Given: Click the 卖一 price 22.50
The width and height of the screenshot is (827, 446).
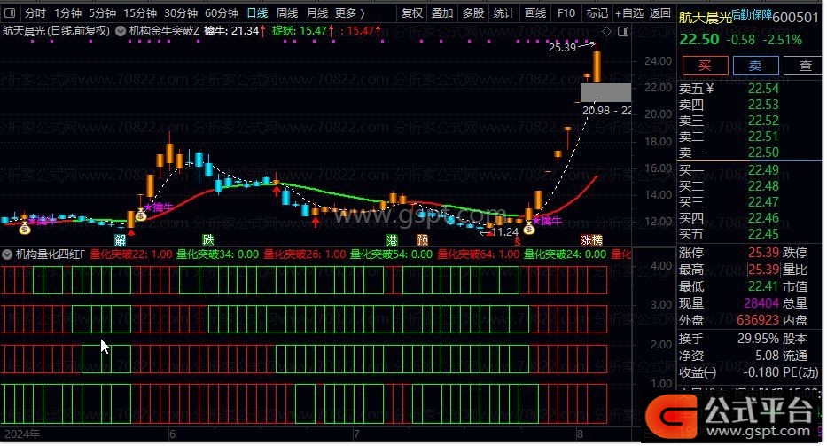Looking at the screenshot, I should click(x=763, y=153).
